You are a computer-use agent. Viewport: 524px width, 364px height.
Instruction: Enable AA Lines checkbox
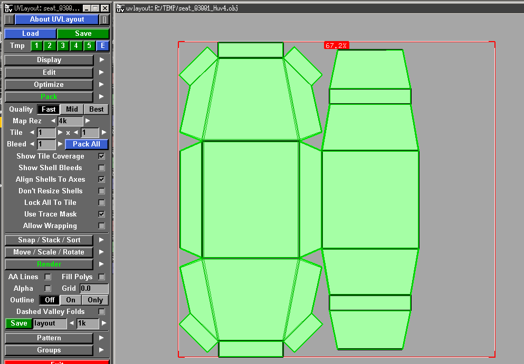[x=48, y=277]
